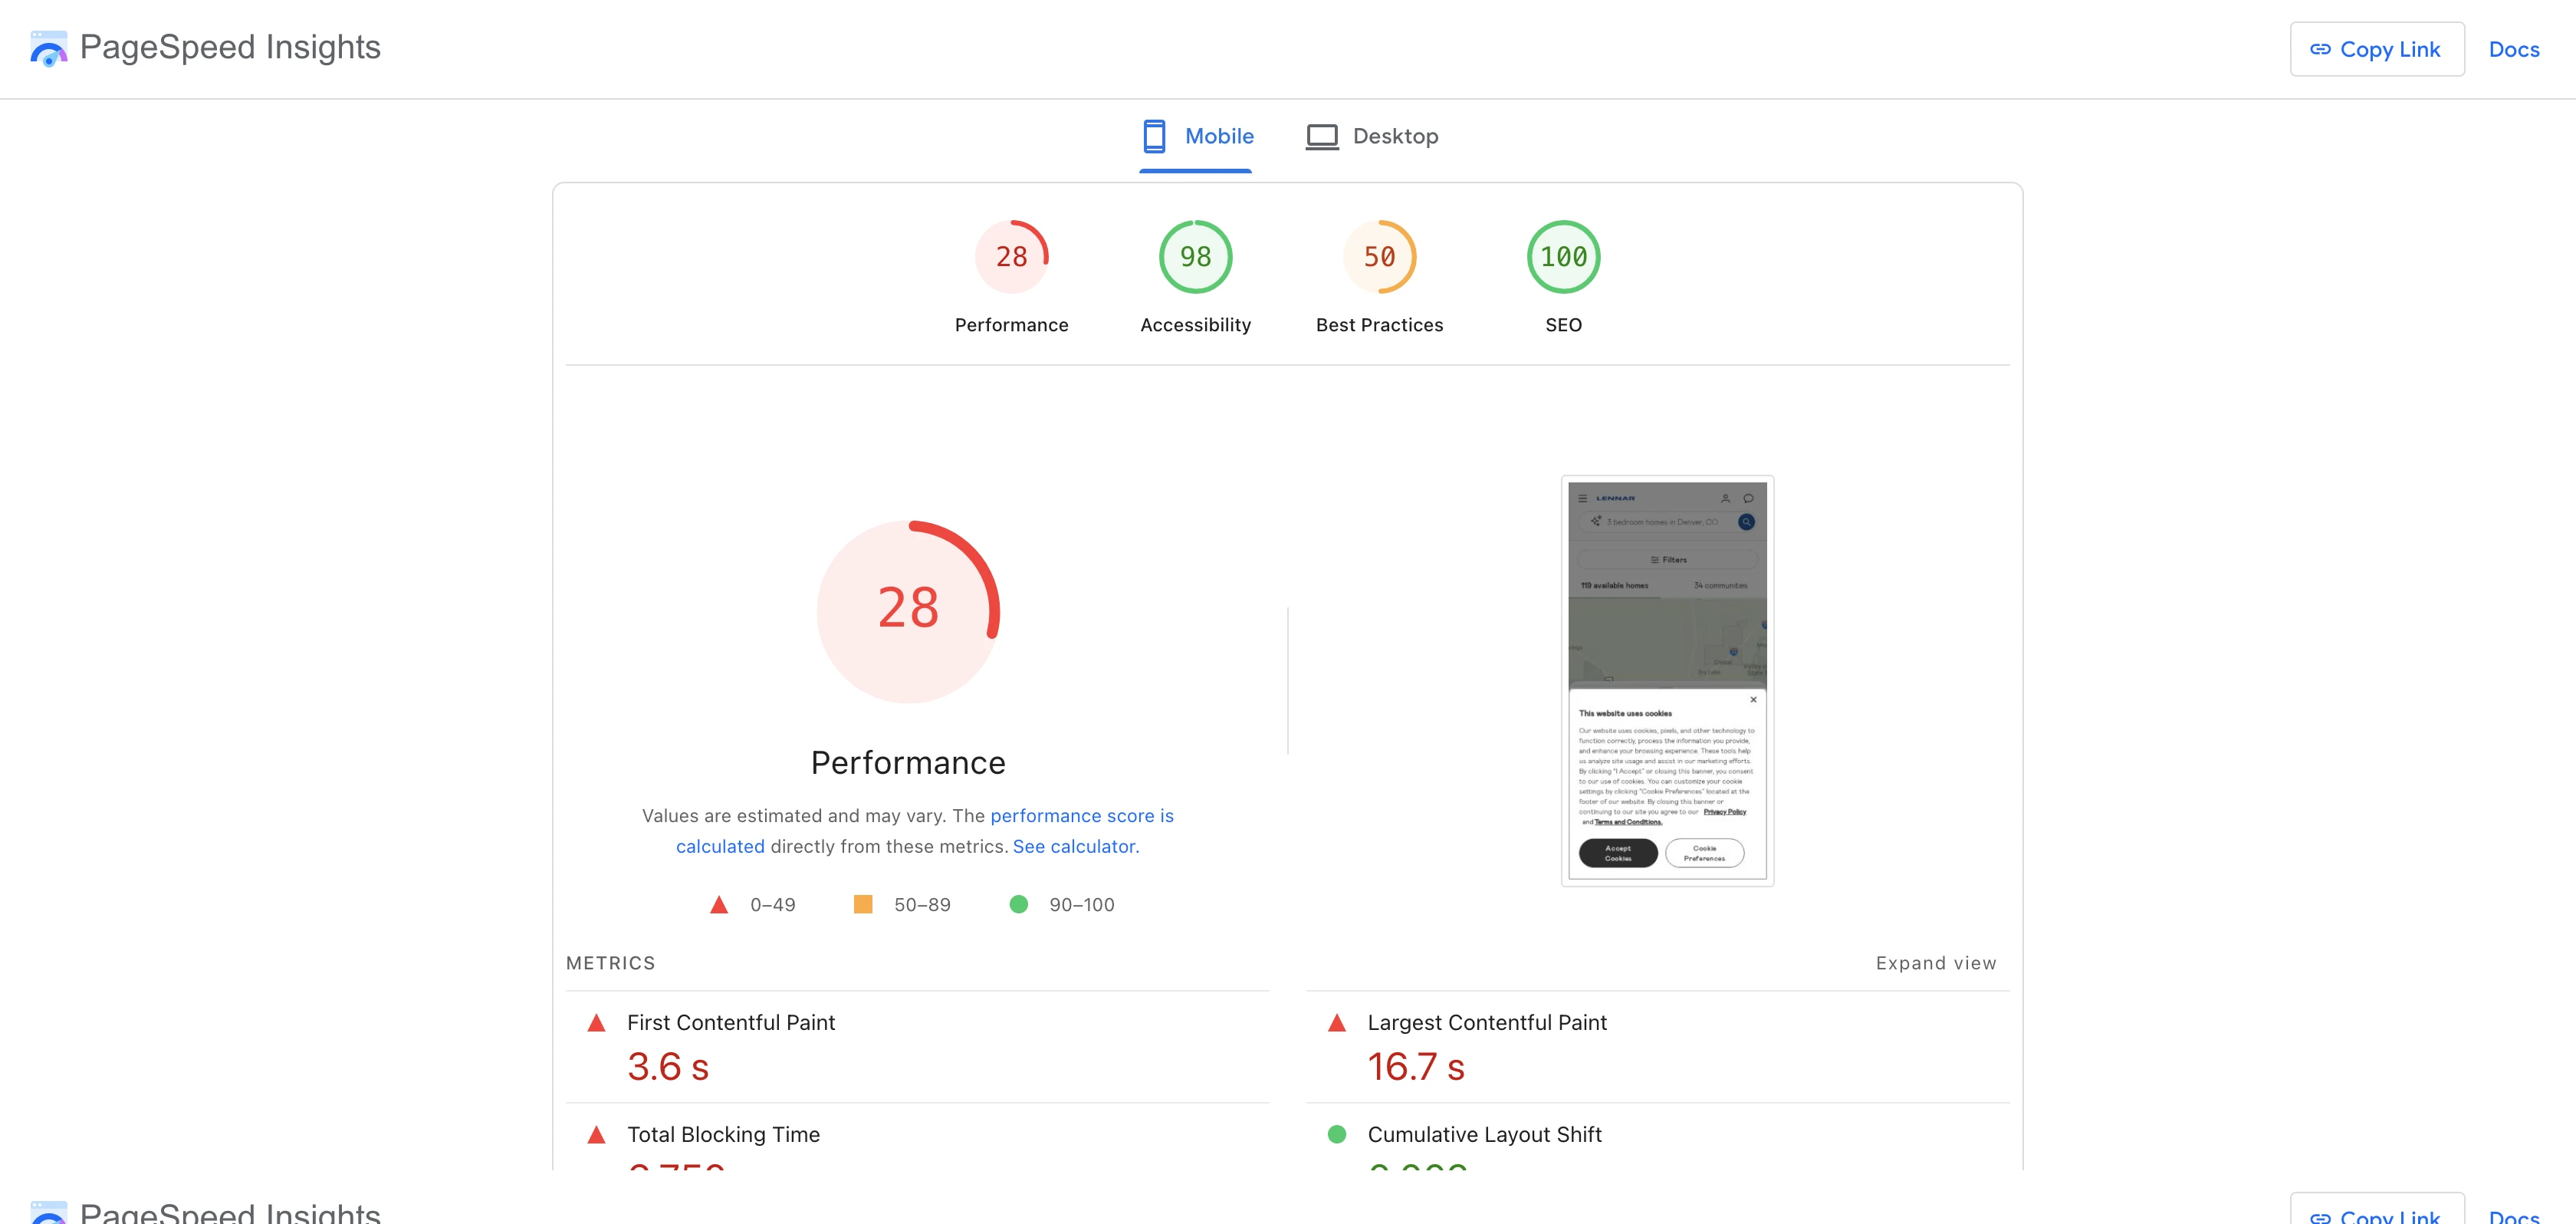Open the Docs page

pyautogui.click(x=2513, y=48)
